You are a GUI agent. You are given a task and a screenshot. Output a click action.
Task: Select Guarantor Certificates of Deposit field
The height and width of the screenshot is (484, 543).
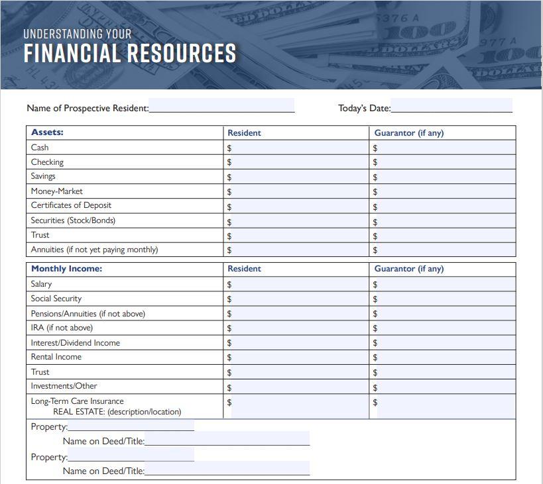[x=446, y=206]
